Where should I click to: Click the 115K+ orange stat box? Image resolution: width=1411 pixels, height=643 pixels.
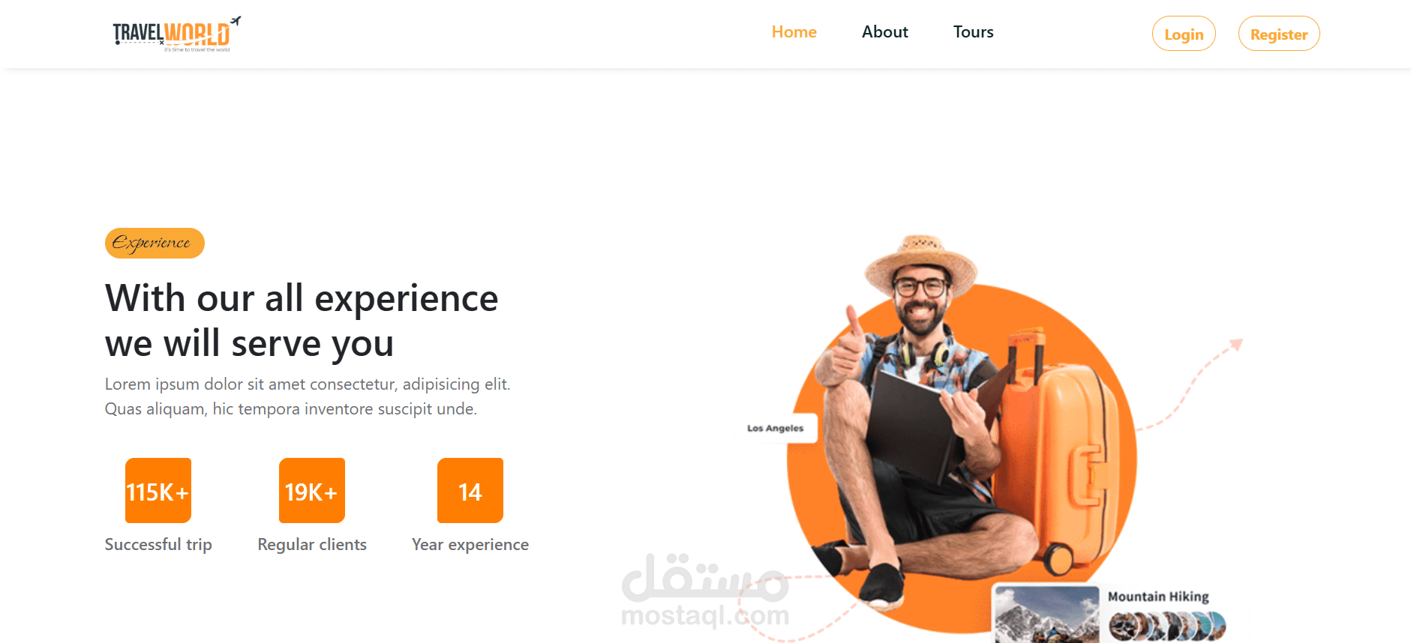coord(158,491)
